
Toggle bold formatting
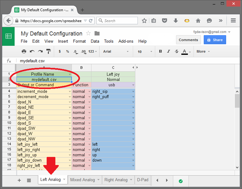point(161,51)
